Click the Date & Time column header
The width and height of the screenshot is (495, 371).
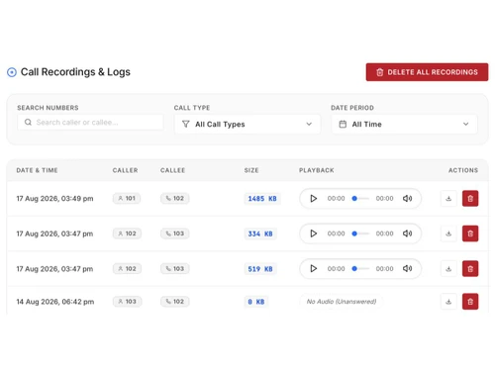[37, 170]
